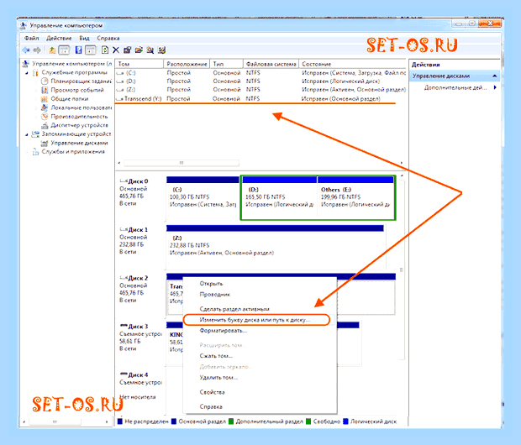Select the (D:) 165,50 ГБ NTFS partition block
This screenshot has width=521, height=445.
pyautogui.click(x=279, y=198)
